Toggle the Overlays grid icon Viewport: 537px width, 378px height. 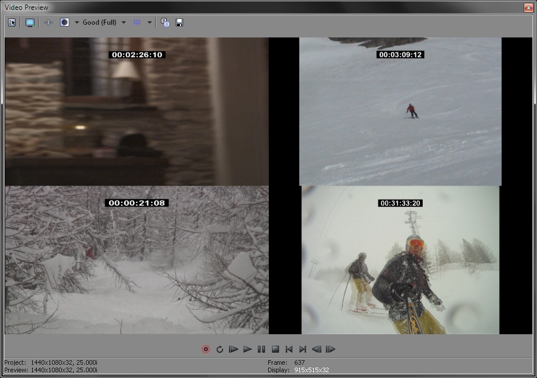[x=137, y=22]
